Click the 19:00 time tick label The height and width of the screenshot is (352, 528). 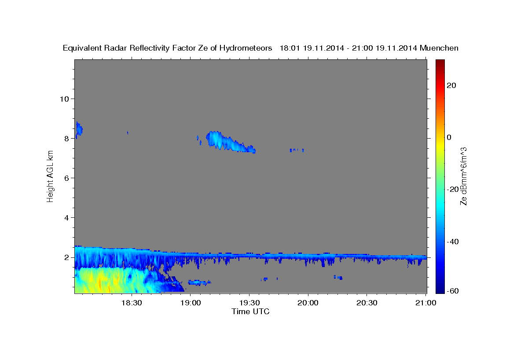[x=190, y=303]
